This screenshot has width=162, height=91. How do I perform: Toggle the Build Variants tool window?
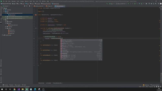tap(1, 63)
